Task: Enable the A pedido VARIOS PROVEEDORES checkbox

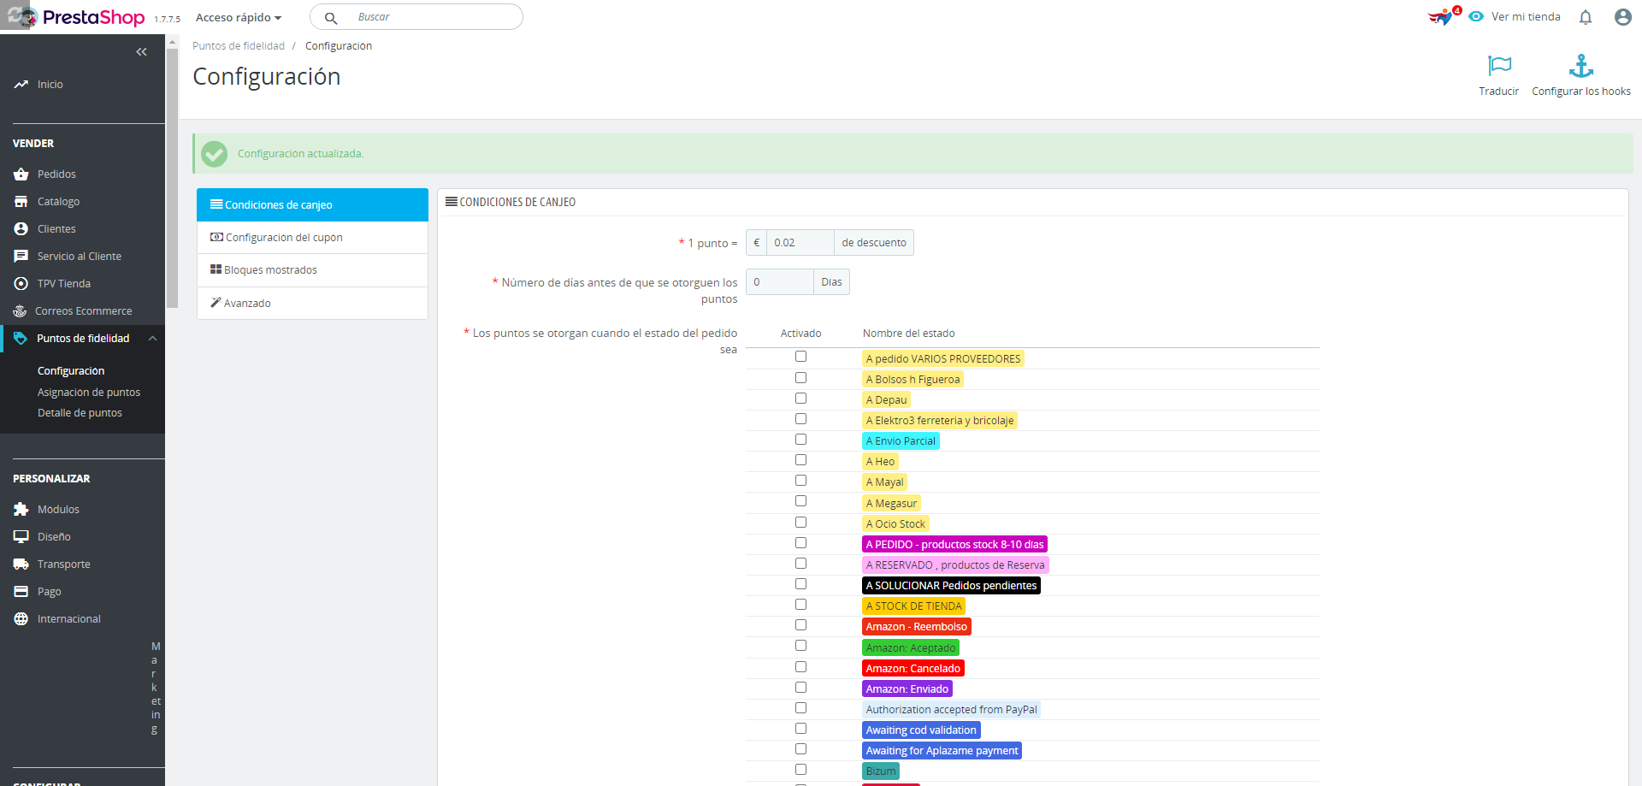Action: [800, 357]
